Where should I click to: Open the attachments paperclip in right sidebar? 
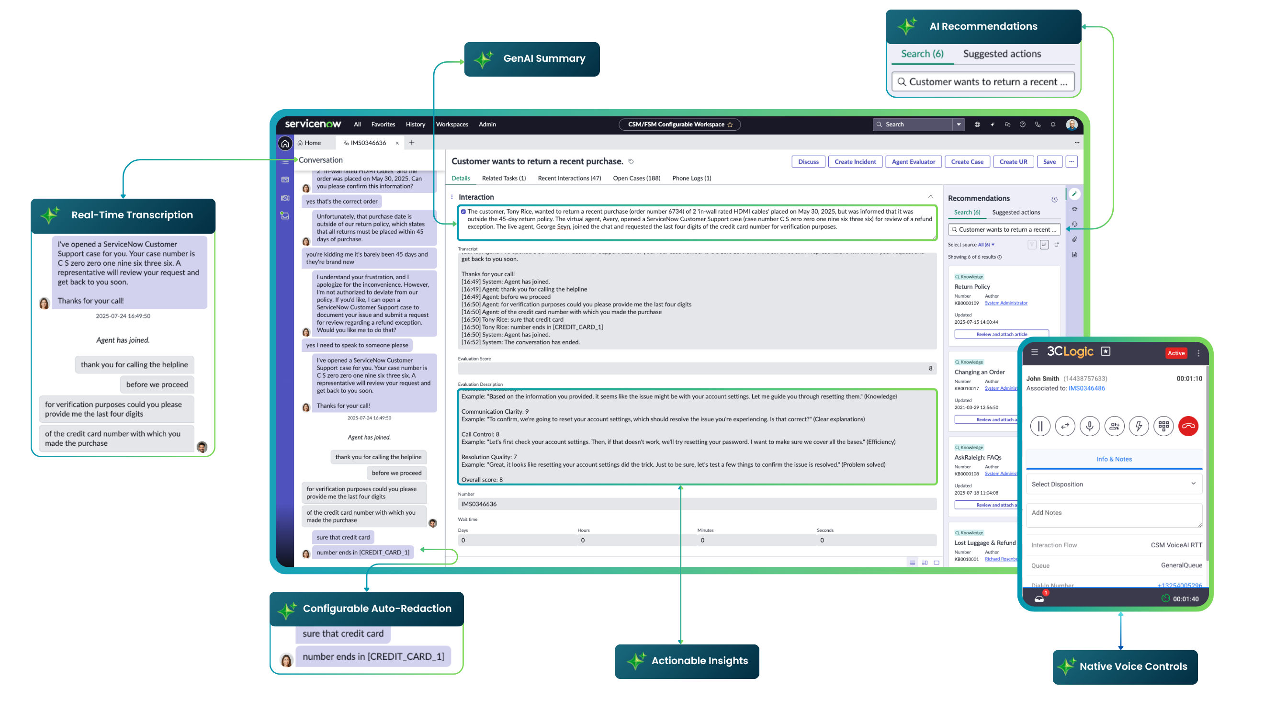(1074, 239)
